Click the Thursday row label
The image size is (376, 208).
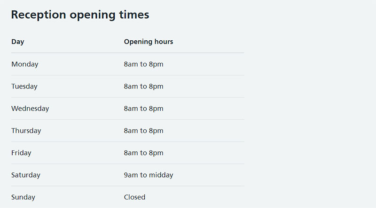(26, 131)
